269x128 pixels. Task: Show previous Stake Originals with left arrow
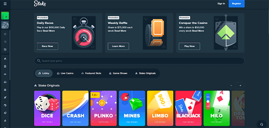231,86
